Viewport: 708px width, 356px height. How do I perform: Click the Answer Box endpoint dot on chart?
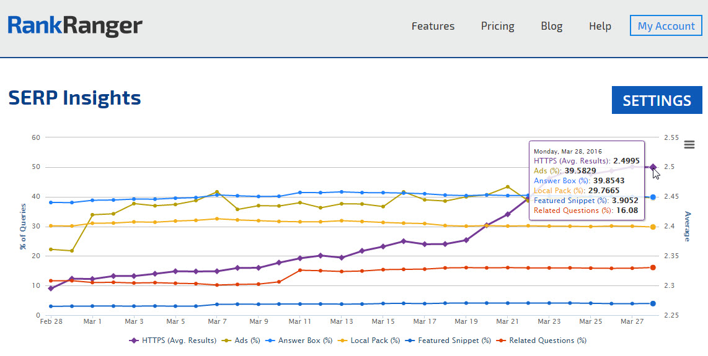653,198
